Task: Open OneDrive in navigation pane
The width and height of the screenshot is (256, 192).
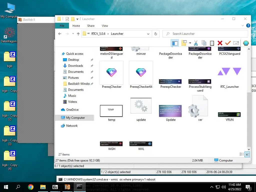Action: [72, 110]
